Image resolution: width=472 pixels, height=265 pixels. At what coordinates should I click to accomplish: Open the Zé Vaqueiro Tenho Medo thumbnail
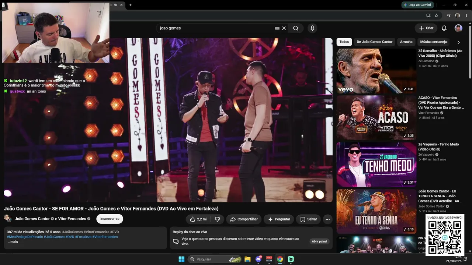tap(376, 165)
